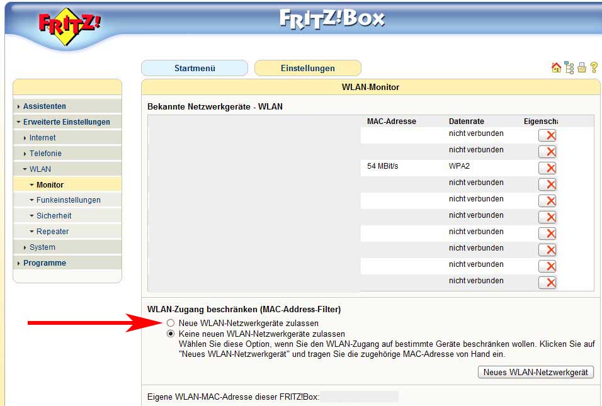This screenshot has width=602, height=406.
Task: Open Funkeinstellungen under WLAN
Action: click(x=67, y=200)
